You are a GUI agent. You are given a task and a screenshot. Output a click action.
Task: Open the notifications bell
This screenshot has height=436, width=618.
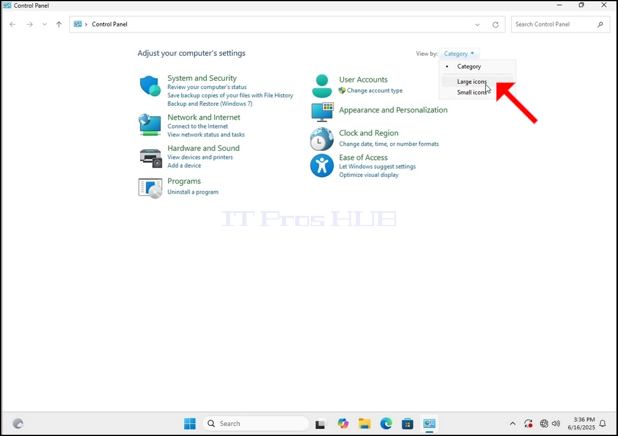click(x=602, y=424)
